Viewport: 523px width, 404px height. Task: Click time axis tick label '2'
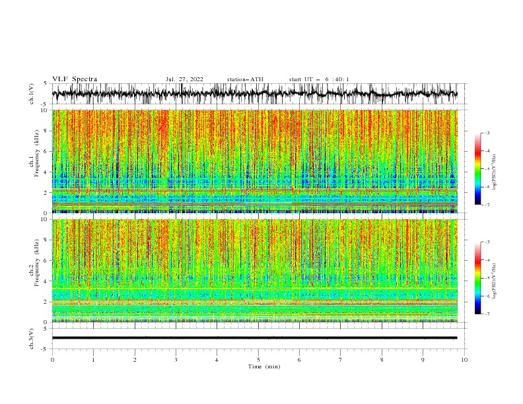[135, 360]
